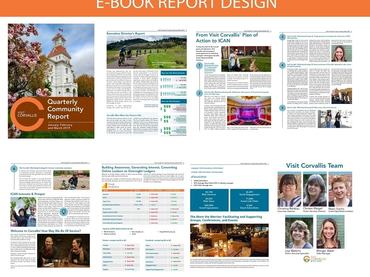
Task: Open the Quarterly Community Report cover page
Action: [51, 81]
